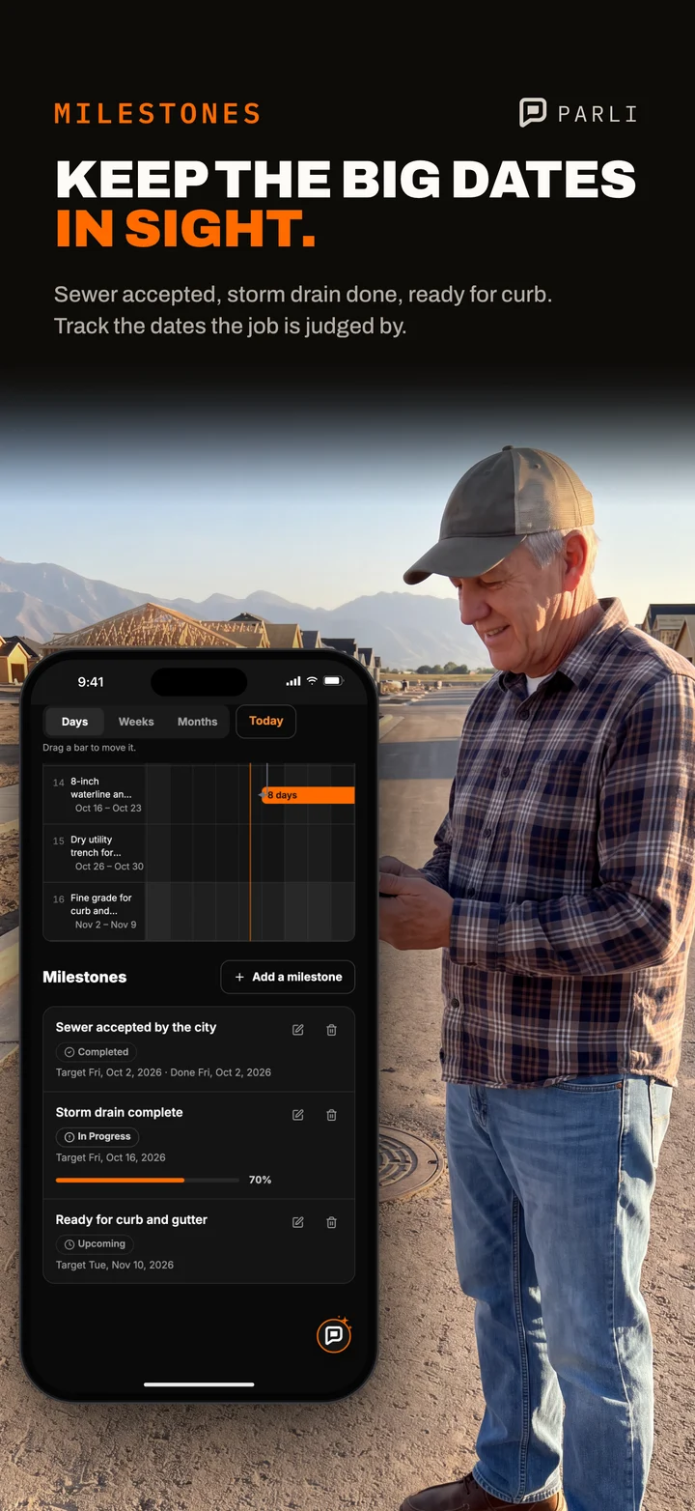The height and width of the screenshot is (1511, 695).
Task: Select task 15 Dry utility trench row
Action: 199,853
